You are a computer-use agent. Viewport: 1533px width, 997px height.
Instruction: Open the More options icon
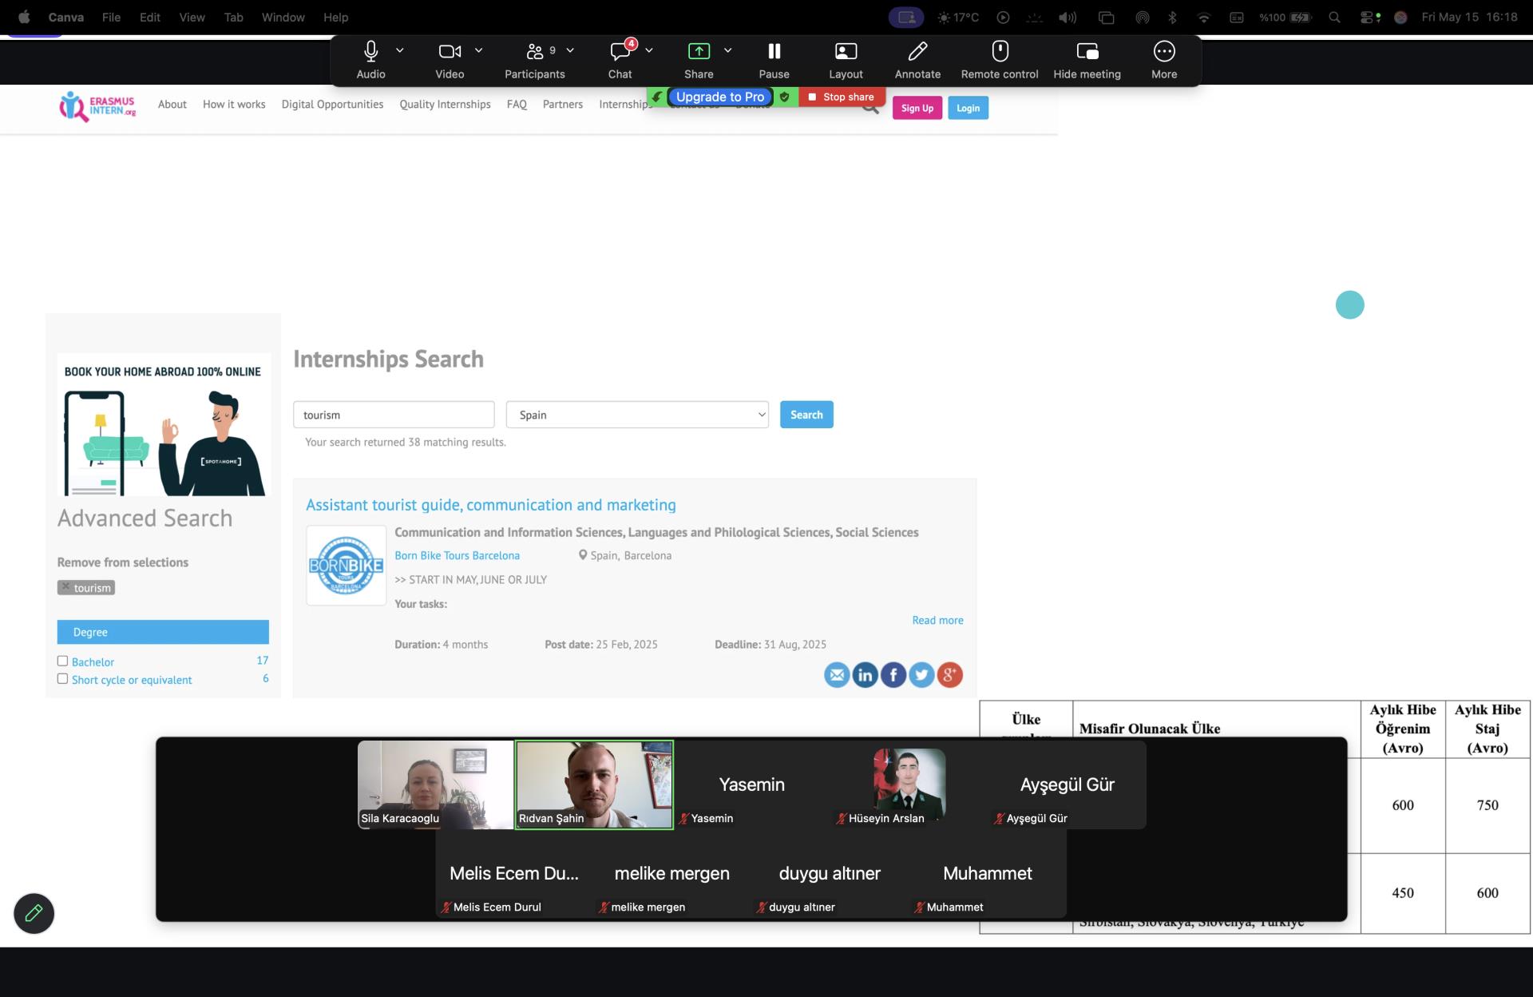(x=1164, y=51)
